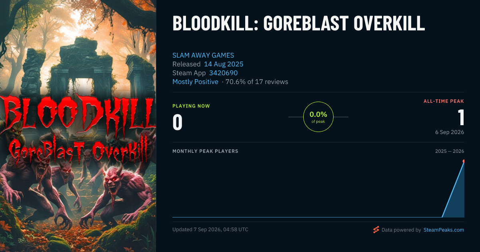Click the 70.6% of 17 reviews text
This screenshot has height=252, width=480.
(x=257, y=82)
